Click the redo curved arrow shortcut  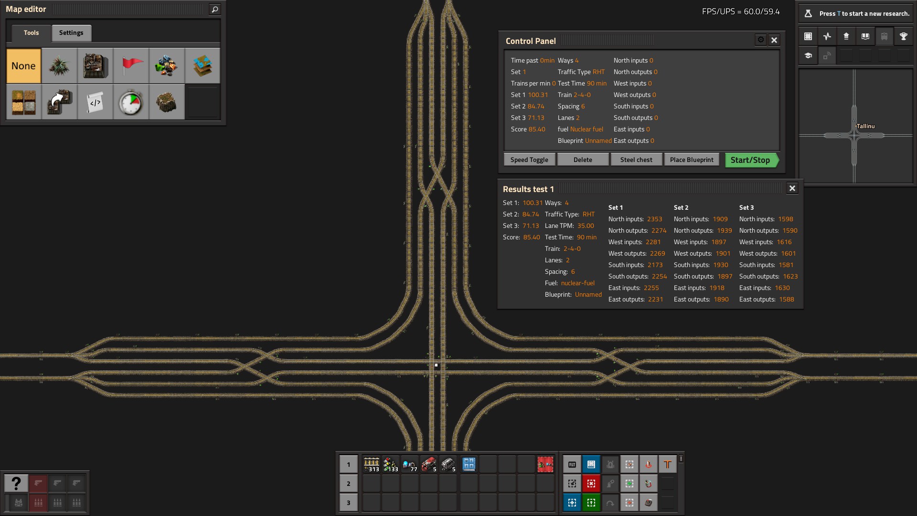(x=610, y=503)
